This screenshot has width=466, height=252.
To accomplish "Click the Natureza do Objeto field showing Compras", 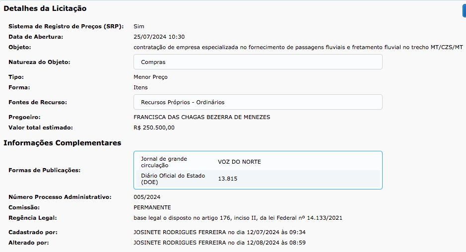I will click(258, 62).
